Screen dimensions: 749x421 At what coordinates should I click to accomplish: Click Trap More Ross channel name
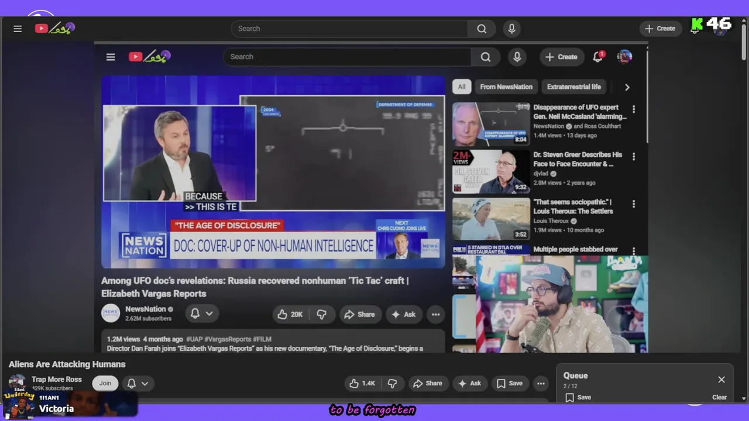(57, 379)
